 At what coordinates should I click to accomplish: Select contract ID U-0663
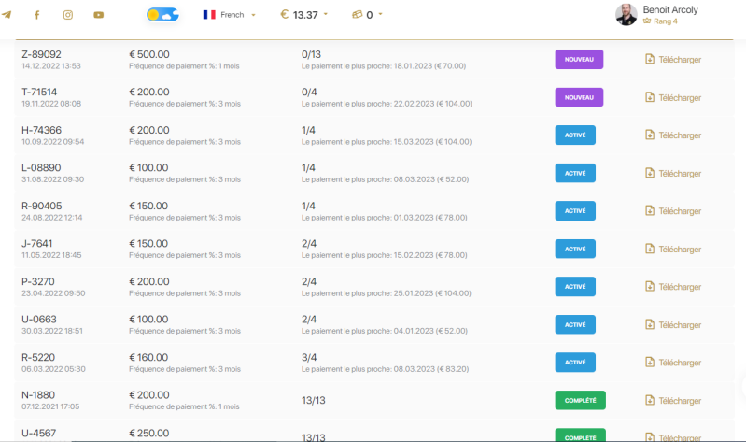[39, 319]
